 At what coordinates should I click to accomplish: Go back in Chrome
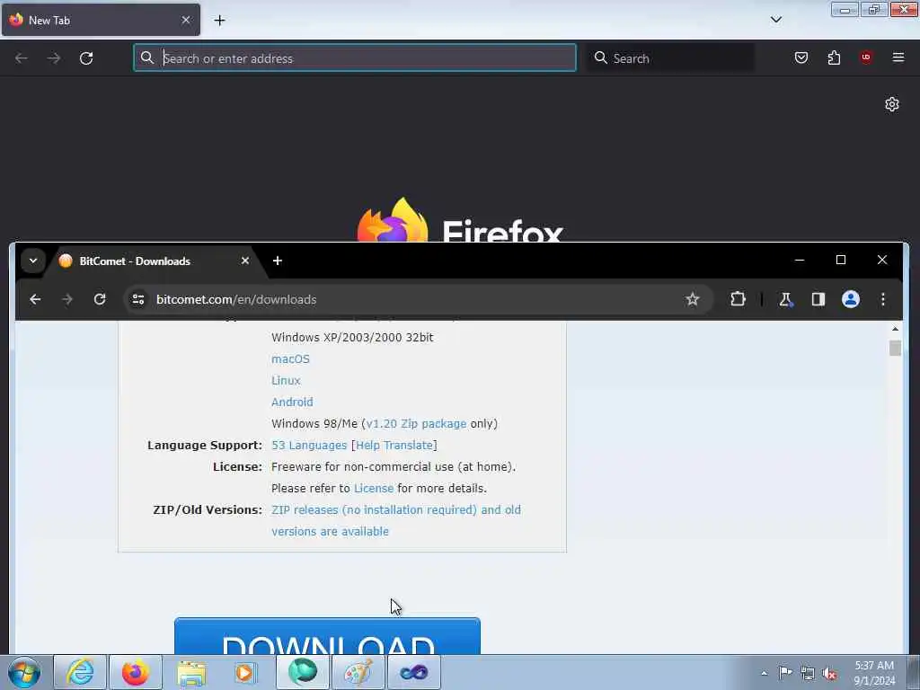point(35,299)
